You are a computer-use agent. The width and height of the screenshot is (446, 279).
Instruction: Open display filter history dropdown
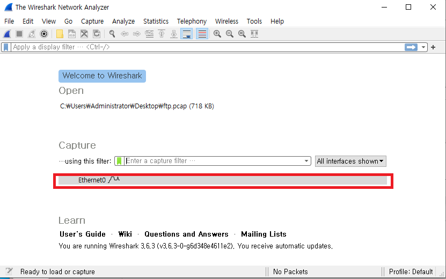423,47
